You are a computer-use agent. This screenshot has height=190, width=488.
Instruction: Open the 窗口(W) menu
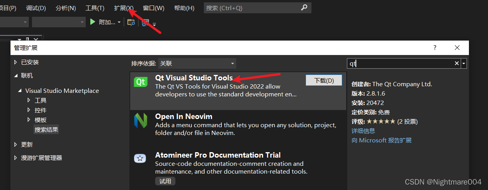[x=154, y=8]
